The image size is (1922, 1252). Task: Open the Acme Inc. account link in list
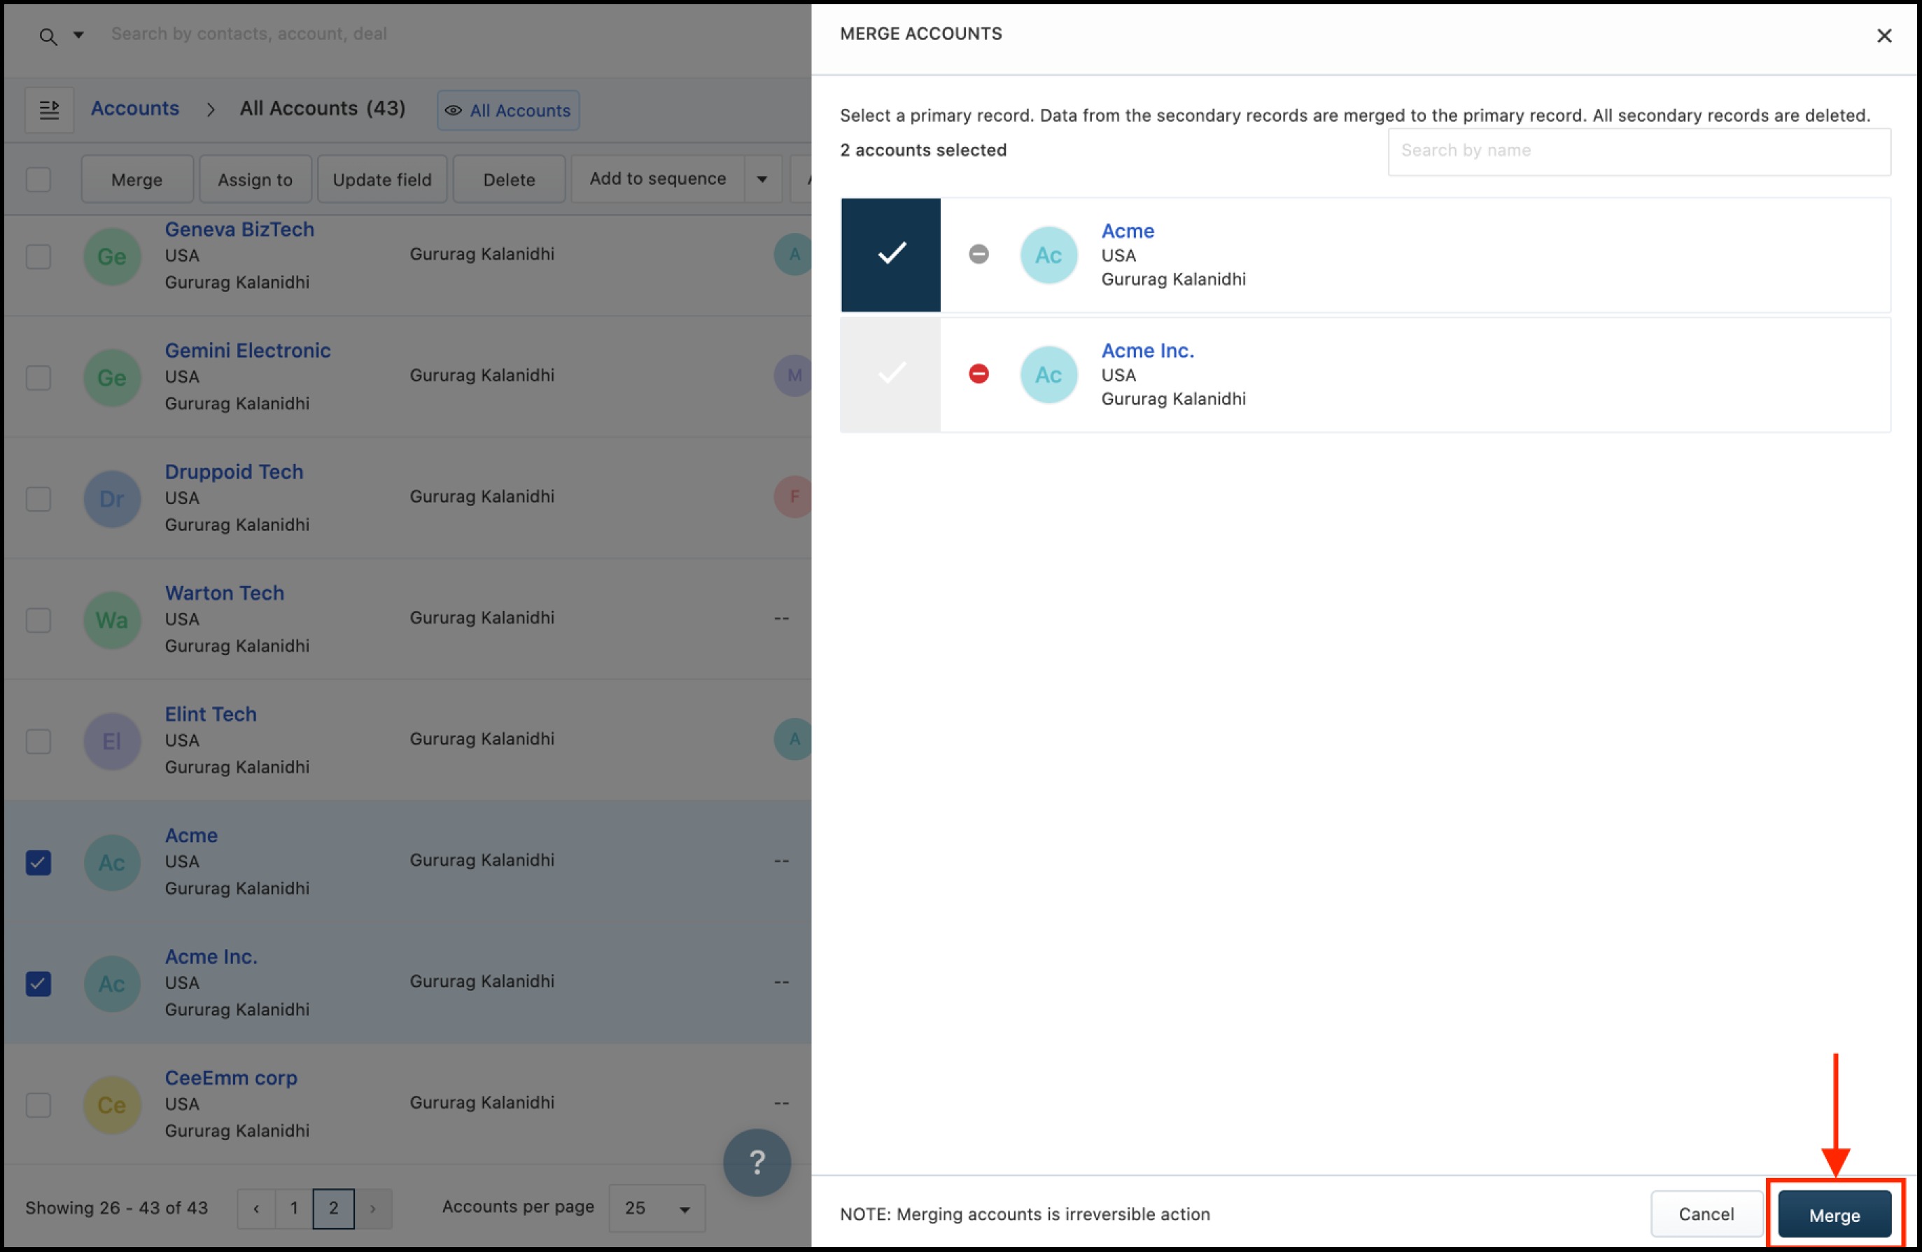[x=211, y=956]
